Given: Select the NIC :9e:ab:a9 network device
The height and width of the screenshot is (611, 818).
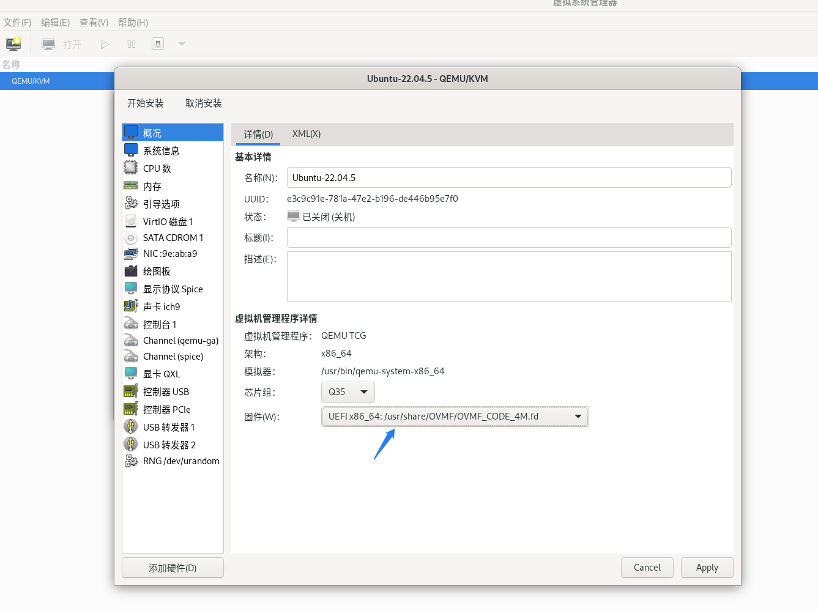Looking at the screenshot, I should pyautogui.click(x=169, y=254).
